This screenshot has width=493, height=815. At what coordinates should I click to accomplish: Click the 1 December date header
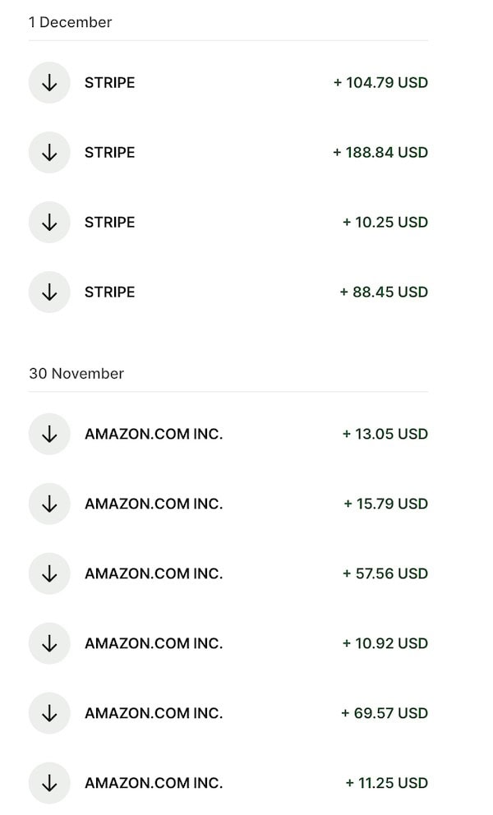[71, 22]
